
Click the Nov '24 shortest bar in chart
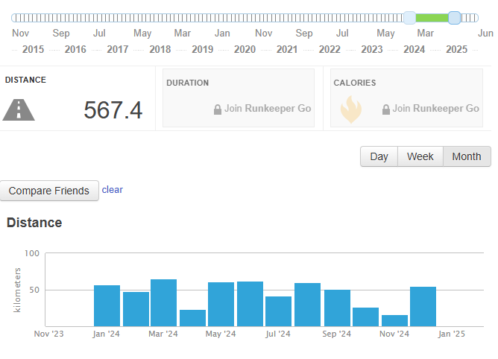point(395,320)
